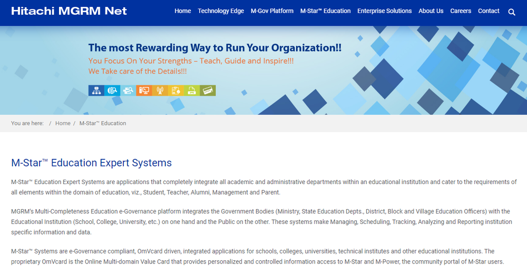Open the Careers page
The height and width of the screenshot is (275, 527).
[461, 11]
